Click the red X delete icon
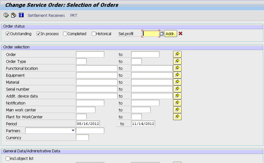 coord(181,34)
